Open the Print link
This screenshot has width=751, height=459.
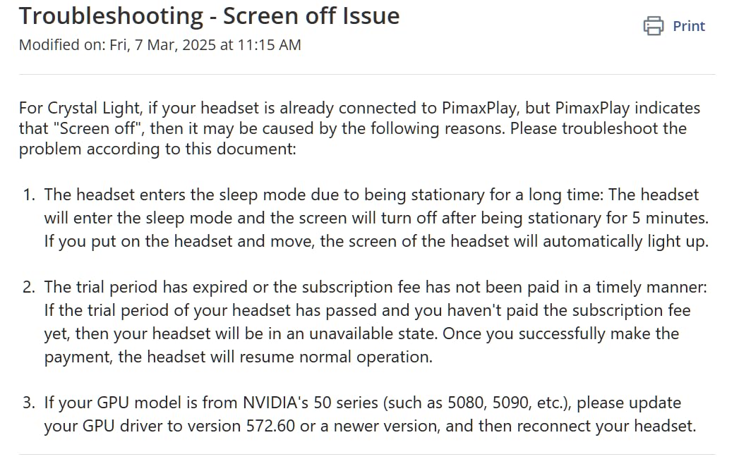[688, 26]
